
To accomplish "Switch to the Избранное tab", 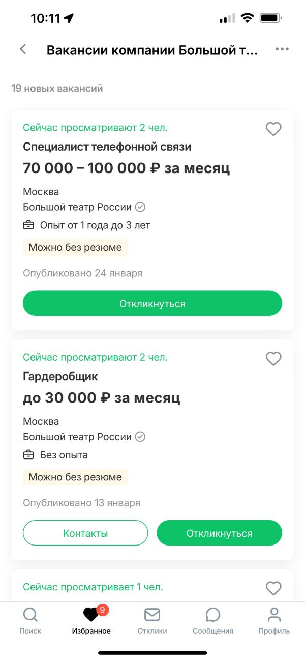I will [x=91, y=621].
